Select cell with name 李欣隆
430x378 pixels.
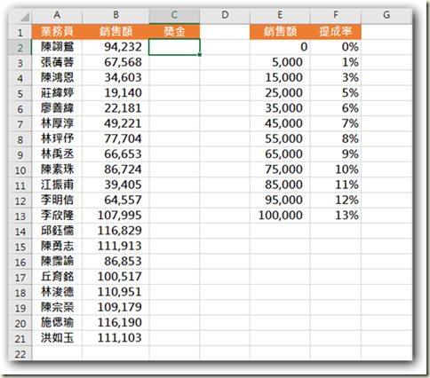point(57,216)
